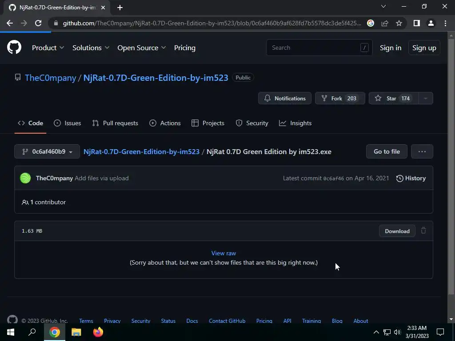Viewport: 455px width, 341px height.
Task: Click commit hash 0c6af46
Action: [x=334, y=178]
